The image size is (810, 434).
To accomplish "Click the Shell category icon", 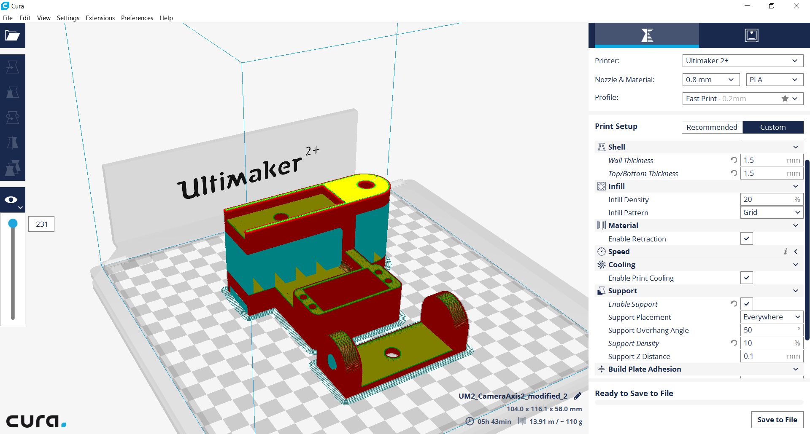I will (602, 147).
